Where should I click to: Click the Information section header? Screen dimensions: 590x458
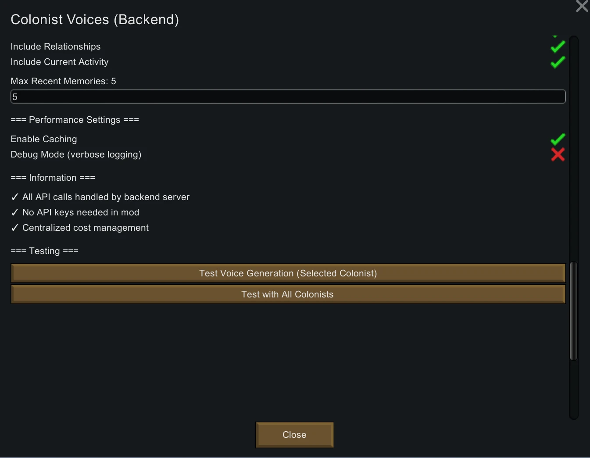coord(53,178)
